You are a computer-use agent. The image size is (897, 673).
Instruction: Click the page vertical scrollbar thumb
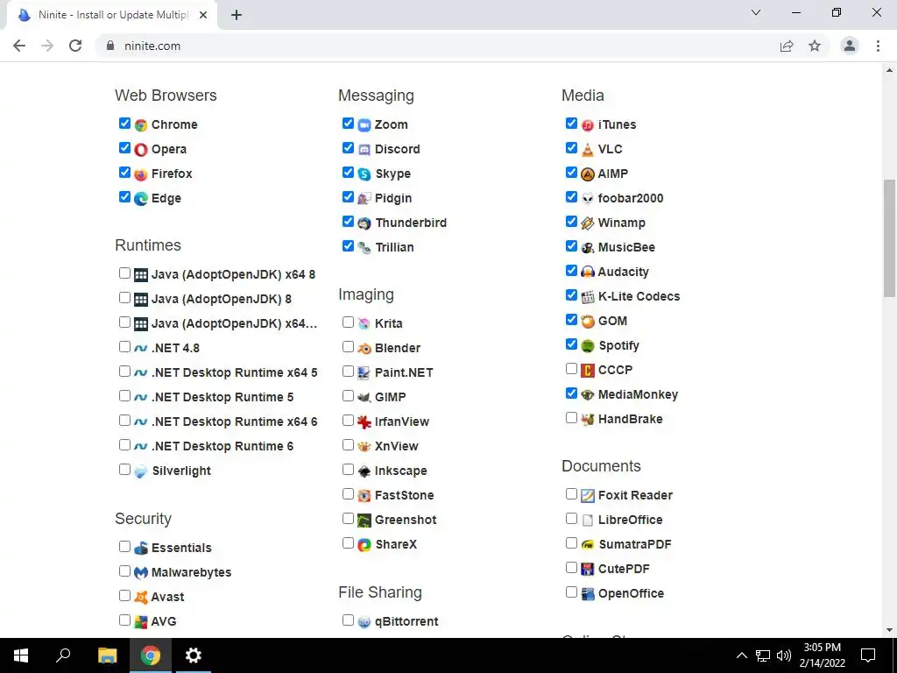click(889, 238)
